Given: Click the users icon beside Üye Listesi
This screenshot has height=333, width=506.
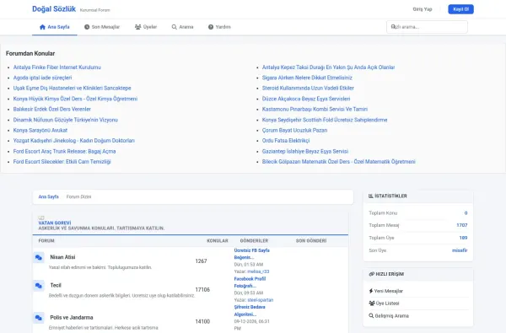Looking at the screenshot, I should pos(372,303).
